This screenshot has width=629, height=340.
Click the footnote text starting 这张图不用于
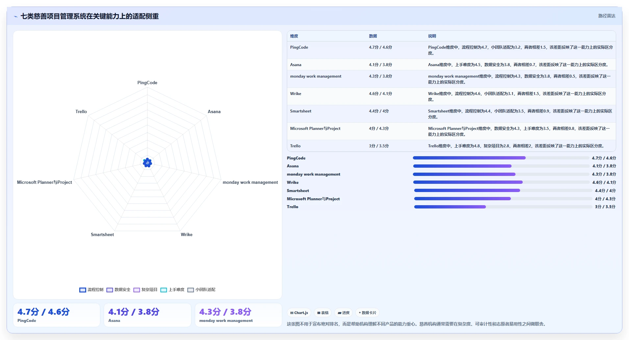pos(417,324)
